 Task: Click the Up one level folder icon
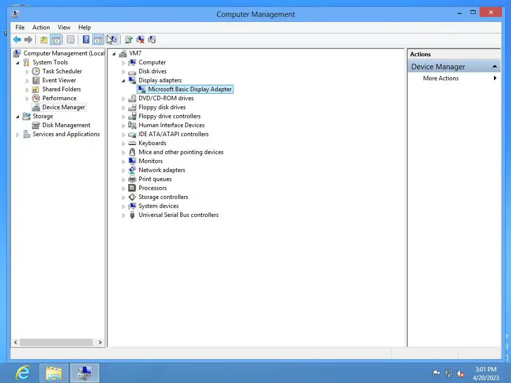click(44, 40)
